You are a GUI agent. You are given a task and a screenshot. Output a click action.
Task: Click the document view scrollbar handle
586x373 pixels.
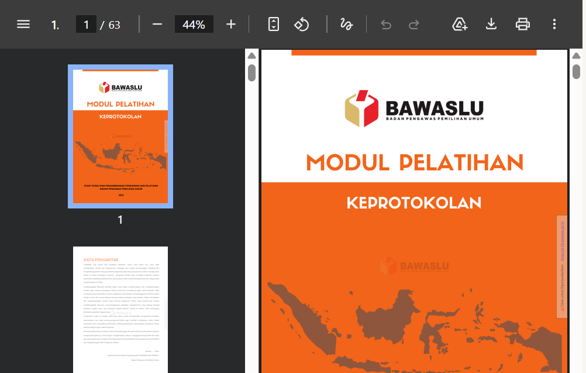click(x=576, y=71)
